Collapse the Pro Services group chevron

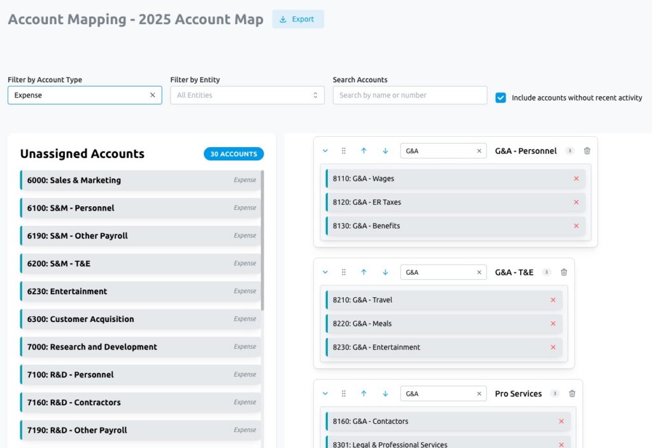pos(325,394)
